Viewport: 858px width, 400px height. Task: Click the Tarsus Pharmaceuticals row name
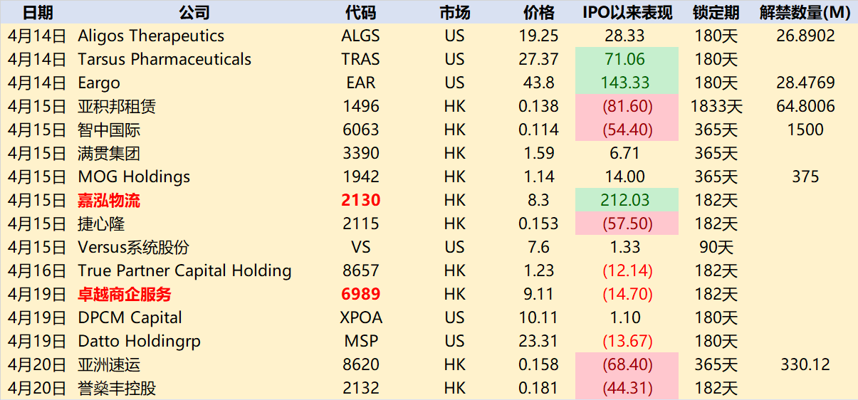point(164,60)
